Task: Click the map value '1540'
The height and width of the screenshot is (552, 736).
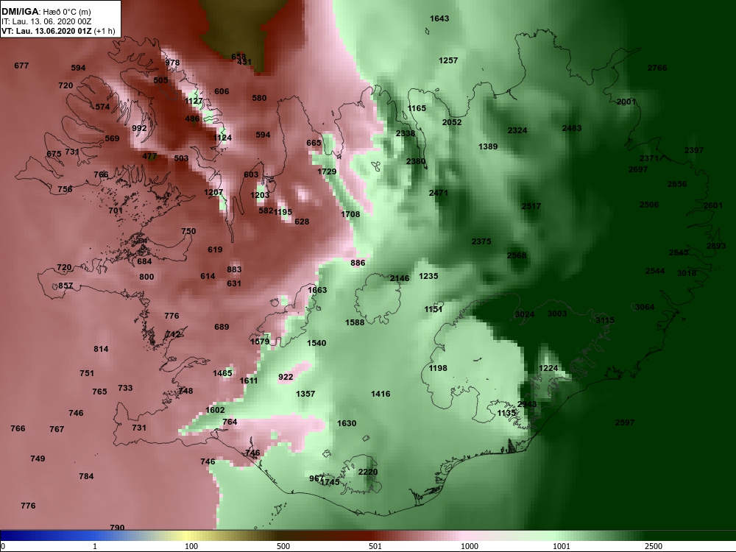Action: coord(316,343)
